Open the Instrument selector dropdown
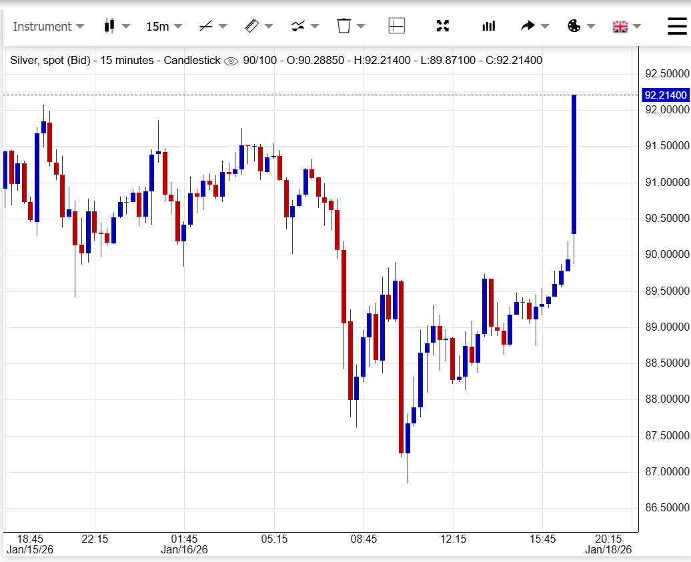 tap(48, 27)
